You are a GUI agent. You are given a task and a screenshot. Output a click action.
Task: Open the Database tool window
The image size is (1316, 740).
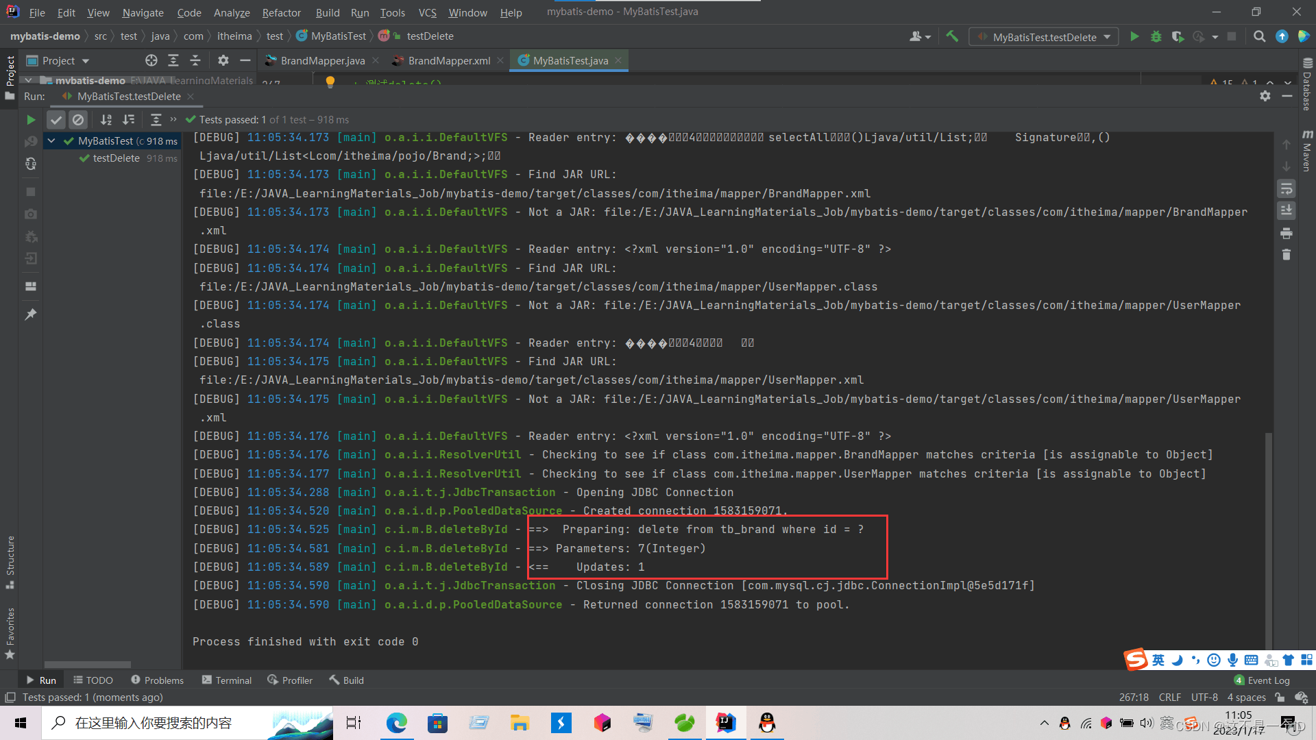(1307, 84)
